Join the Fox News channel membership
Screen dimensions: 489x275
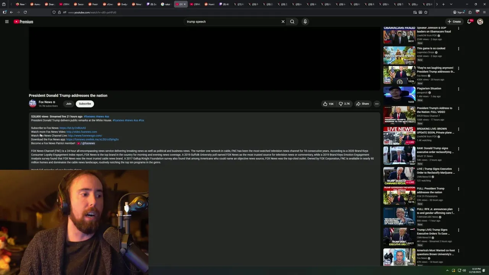(x=69, y=104)
